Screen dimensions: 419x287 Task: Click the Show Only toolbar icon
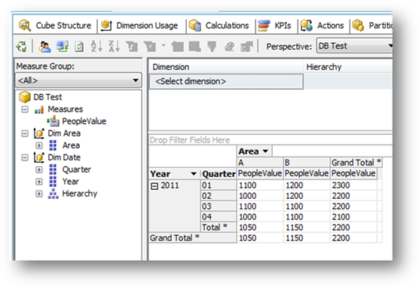click(178, 47)
